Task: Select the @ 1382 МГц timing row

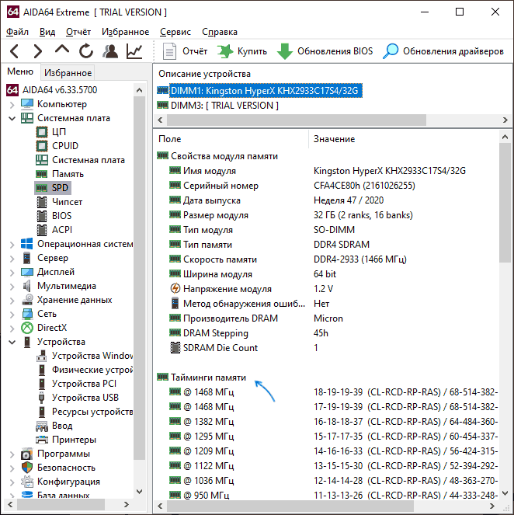Action: click(x=327, y=421)
